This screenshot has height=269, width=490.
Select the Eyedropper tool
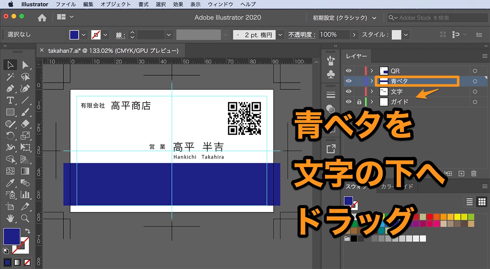[x=10, y=183]
